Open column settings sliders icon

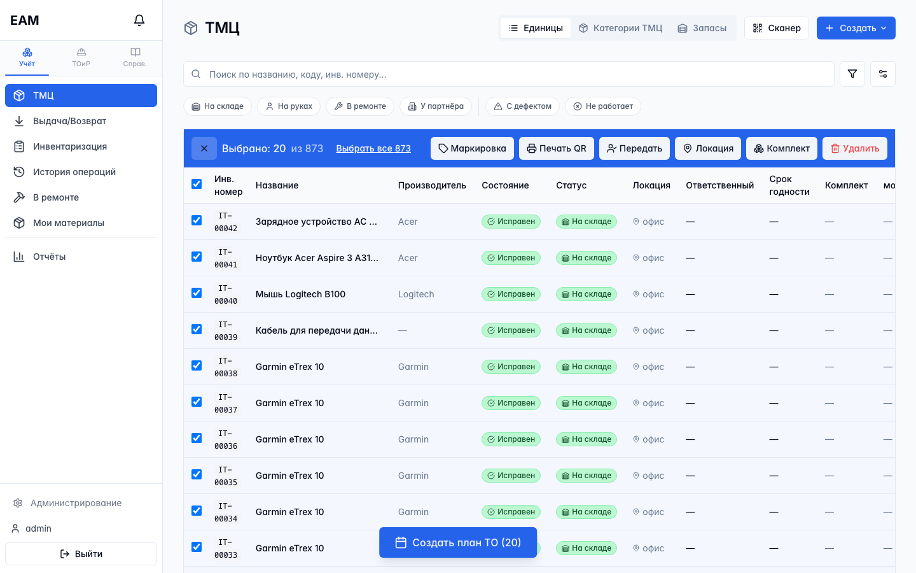click(x=883, y=74)
